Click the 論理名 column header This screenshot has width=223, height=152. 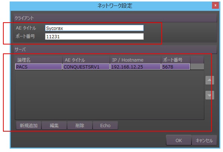[x=39, y=60]
